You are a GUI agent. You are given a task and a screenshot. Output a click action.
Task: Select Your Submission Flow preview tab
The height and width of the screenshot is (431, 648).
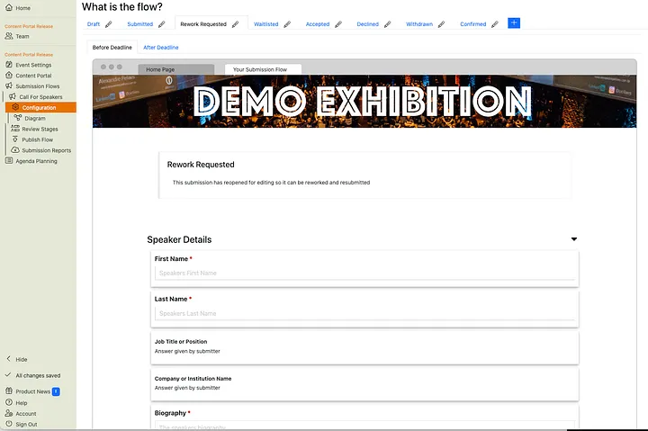[263, 69]
